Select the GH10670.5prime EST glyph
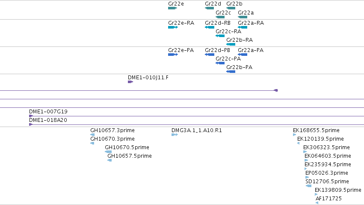Image resolution: width=364 pixels, height=205 pixels. point(108,152)
